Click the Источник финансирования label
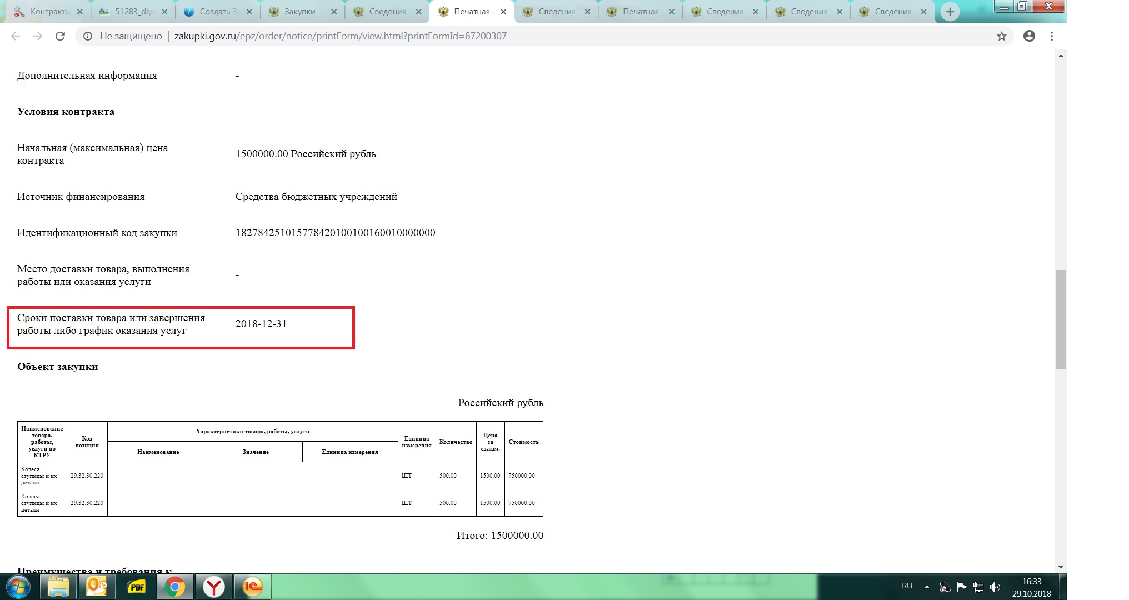This screenshot has height=600, width=1129. 81,197
